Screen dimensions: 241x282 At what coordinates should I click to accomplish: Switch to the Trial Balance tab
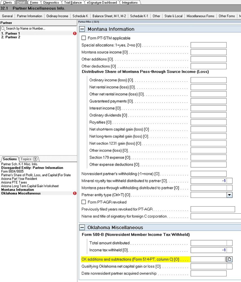point(73,2)
